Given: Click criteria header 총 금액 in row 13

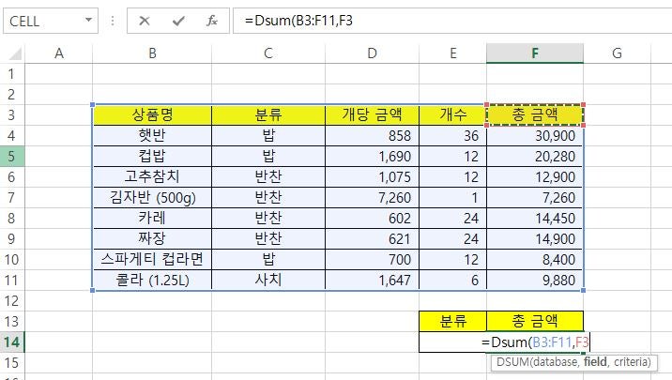Looking at the screenshot, I should click(x=535, y=321).
